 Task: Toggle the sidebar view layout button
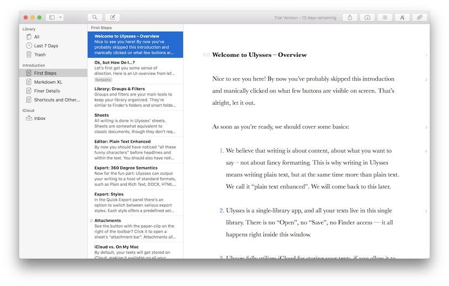(52, 17)
